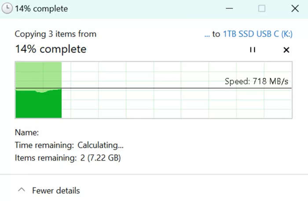The height and width of the screenshot is (201, 308).
Task: Click the Copying 3 items from text
Action: [x=55, y=34]
